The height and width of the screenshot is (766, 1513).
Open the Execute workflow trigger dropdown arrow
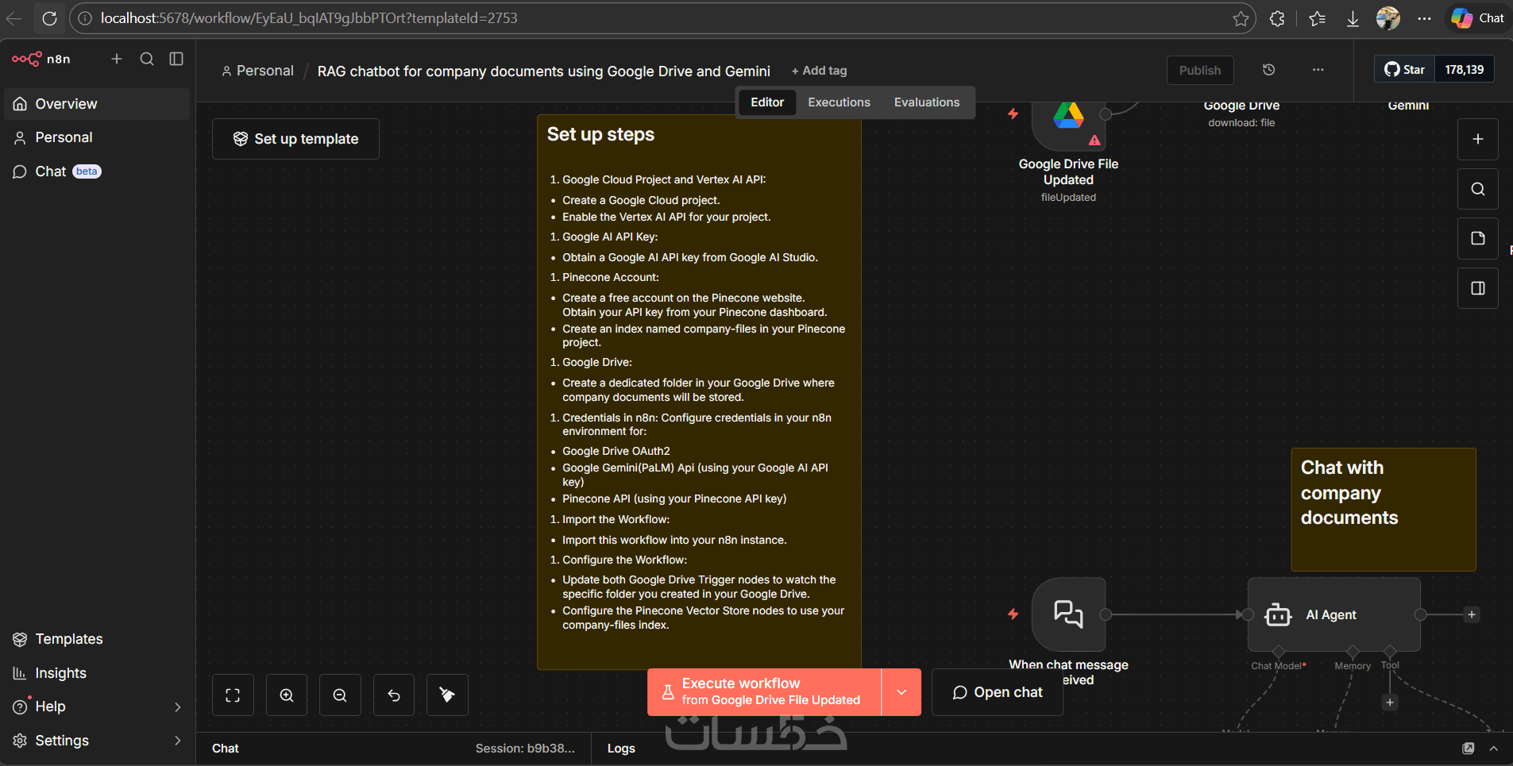(901, 692)
